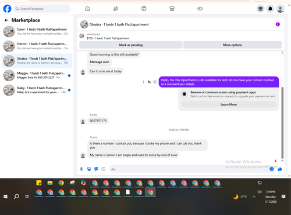Open the Copilot taskbar icon

[83, 183]
